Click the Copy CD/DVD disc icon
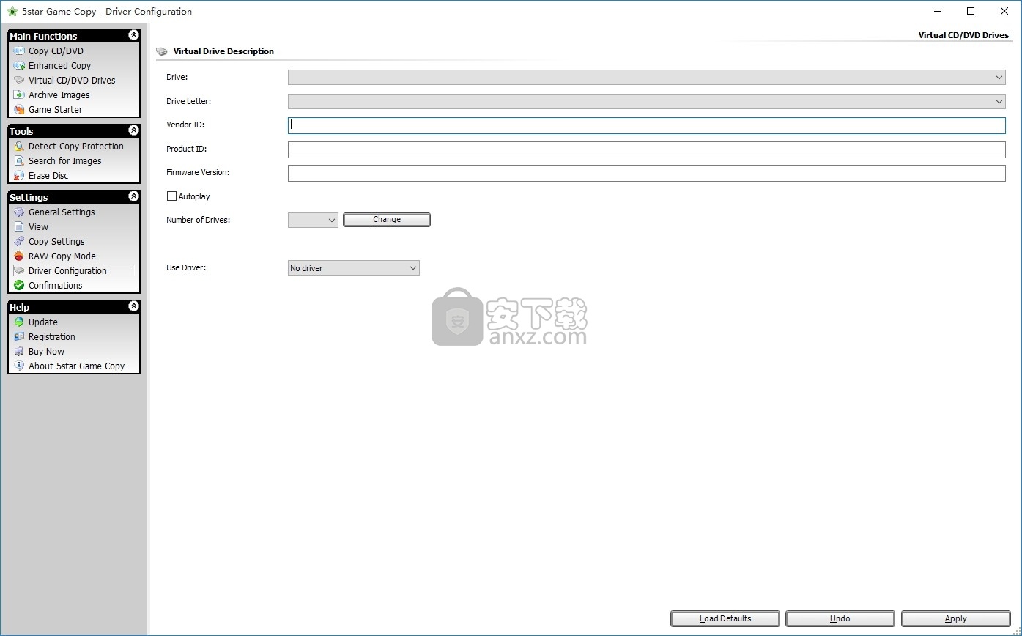Viewport: 1022px width, 636px height. pyautogui.click(x=19, y=51)
